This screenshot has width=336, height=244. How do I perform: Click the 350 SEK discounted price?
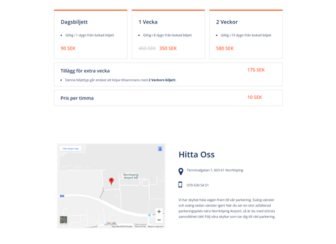(168, 48)
